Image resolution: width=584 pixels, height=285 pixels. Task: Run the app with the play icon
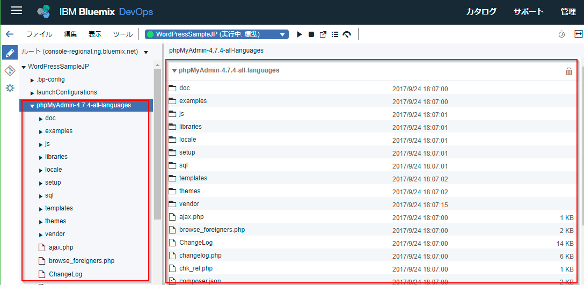click(299, 34)
